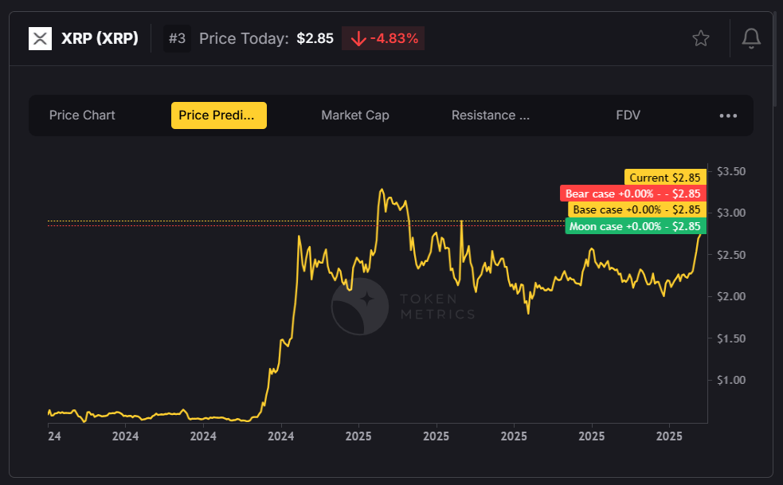Screen dimensions: 783x485
Task: Select the Price Prediction tab
Action: 218,115
